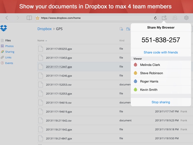
Task: Open file 20131117-194619.gpx
Action: tap(59, 112)
